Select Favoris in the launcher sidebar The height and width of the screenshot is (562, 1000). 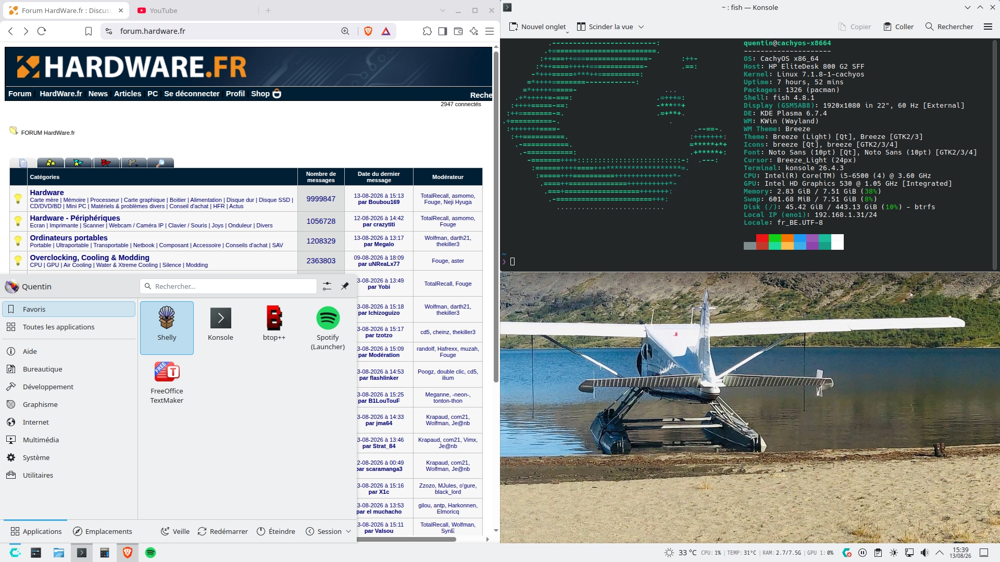point(69,309)
